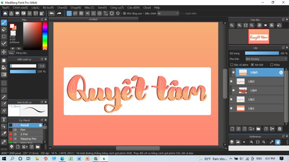The height and width of the screenshot is (162, 289).
Task: Select the Mapping Pen brush
Action: (25, 139)
